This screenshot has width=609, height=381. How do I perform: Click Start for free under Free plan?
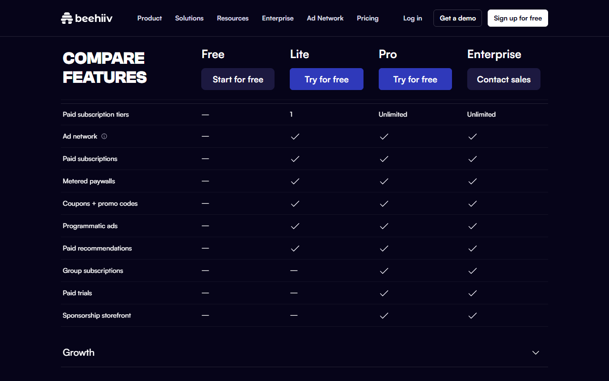click(x=238, y=79)
